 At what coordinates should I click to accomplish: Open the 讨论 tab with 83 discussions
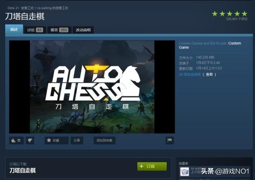pos(35,30)
